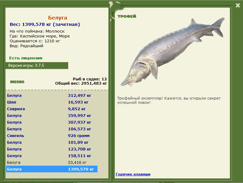The width and height of the screenshot is (243, 183).
Task: Open the Горячие клавиши link
Action: (x=133, y=174)
